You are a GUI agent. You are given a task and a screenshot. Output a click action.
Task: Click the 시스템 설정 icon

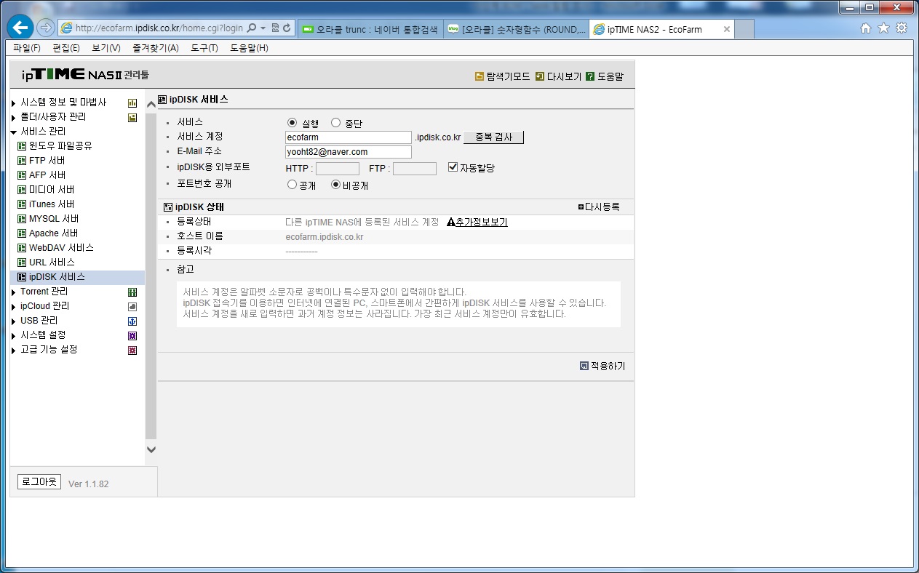coord(132,336)
